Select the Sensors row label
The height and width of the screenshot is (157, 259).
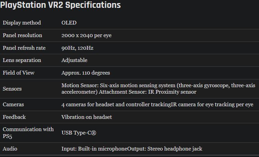12,89
